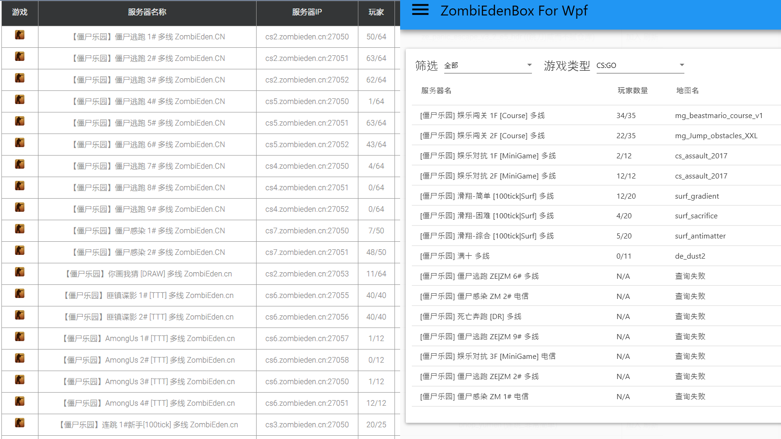Click game icon for 僵尸逃跑 3# row
781x439 pixels.
point(20,78)
